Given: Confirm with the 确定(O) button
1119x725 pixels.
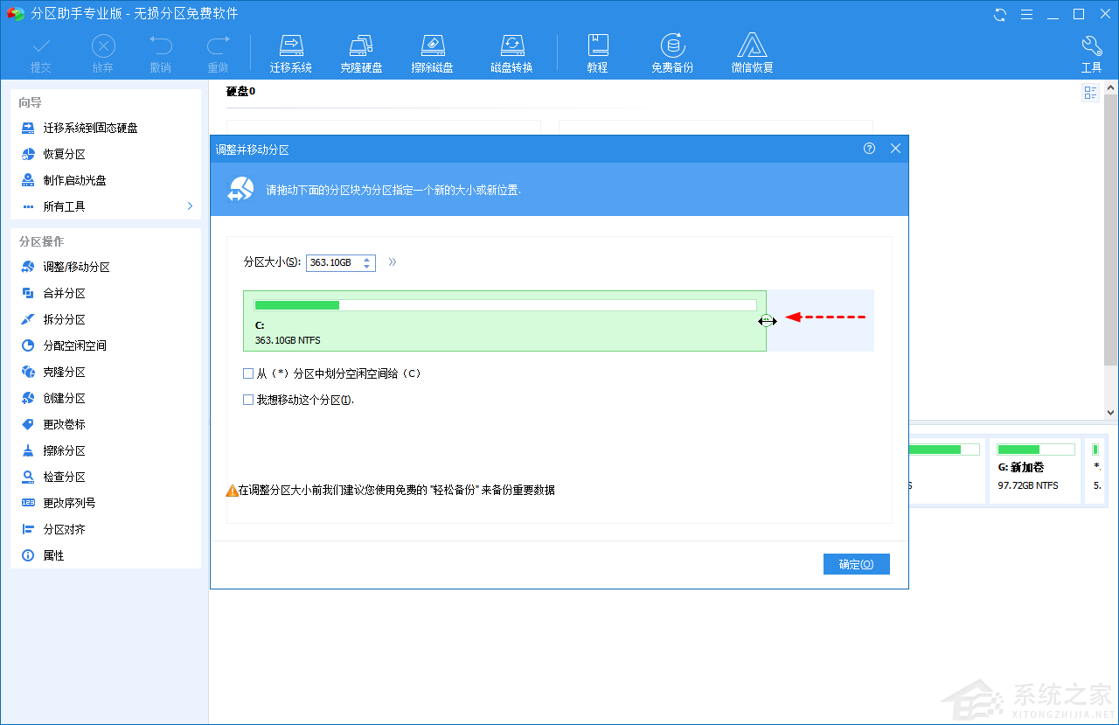Looking at the screenshot, I should point(856,564).
